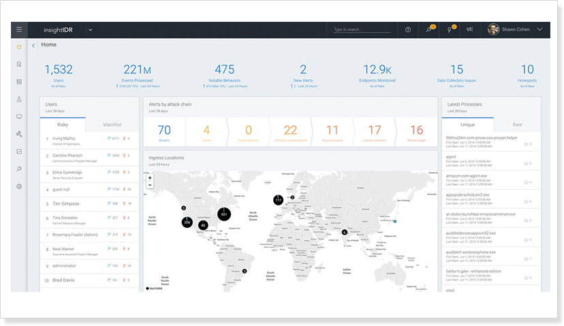This screenshot has height=326, width=564.
Task: Open the 16 Mission target stage
Action: pos(416,132)
